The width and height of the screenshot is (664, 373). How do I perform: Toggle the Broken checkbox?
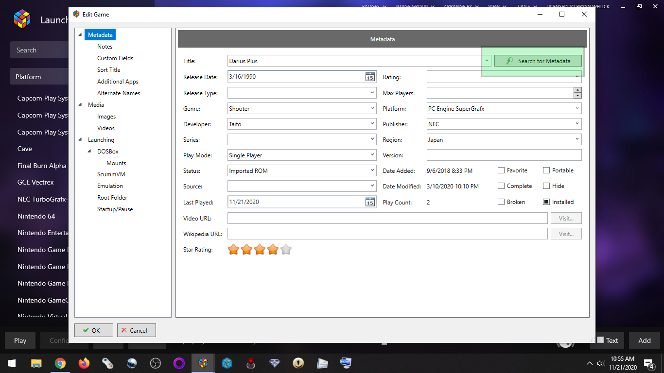coord(501,202)
